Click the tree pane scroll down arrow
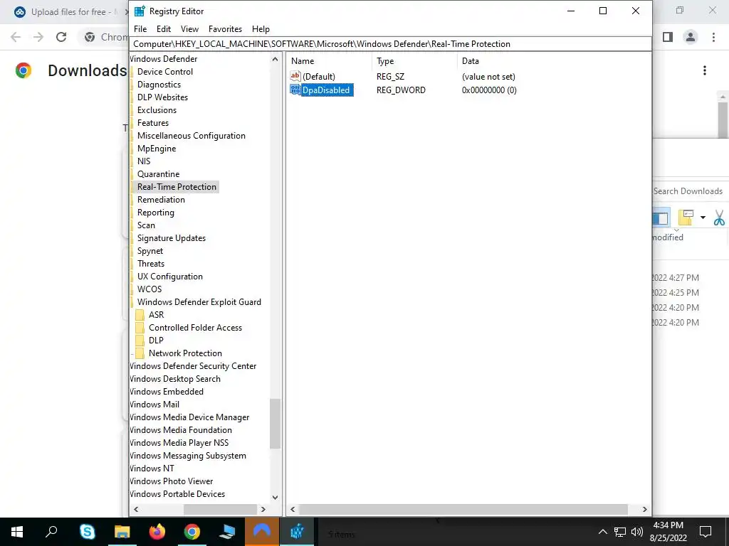Screen dimensions: 729x546 pos(275,497)
